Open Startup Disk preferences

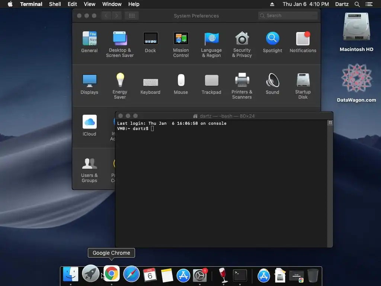coord(303,86)
